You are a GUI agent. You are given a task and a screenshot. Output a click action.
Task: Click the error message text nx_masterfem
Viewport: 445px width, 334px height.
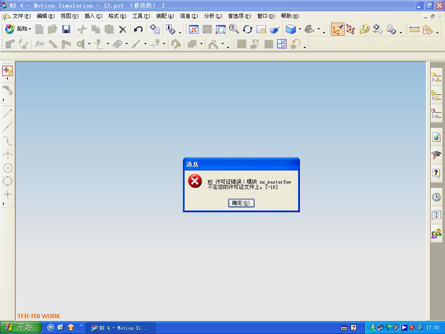(x=275, y=182)
